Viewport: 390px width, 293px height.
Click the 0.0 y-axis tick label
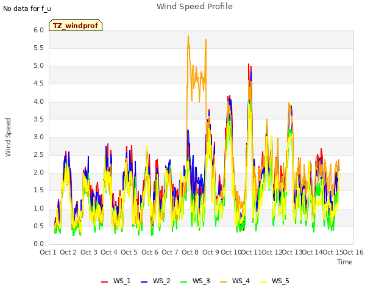click(x=38, y=244)
